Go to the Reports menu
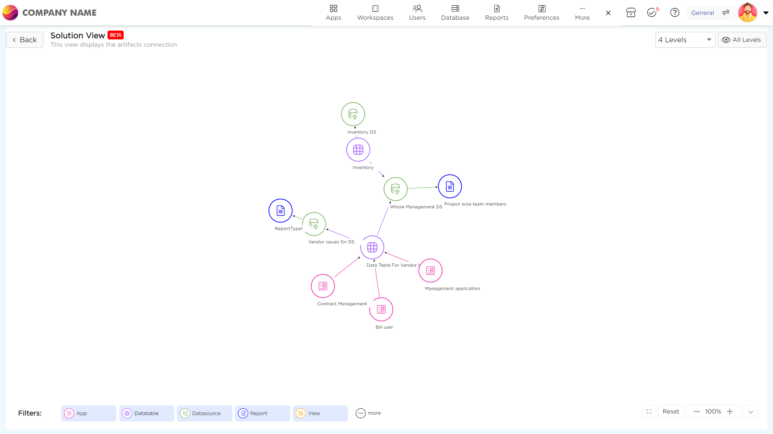773x434 pixels. [x=496, y=13]
